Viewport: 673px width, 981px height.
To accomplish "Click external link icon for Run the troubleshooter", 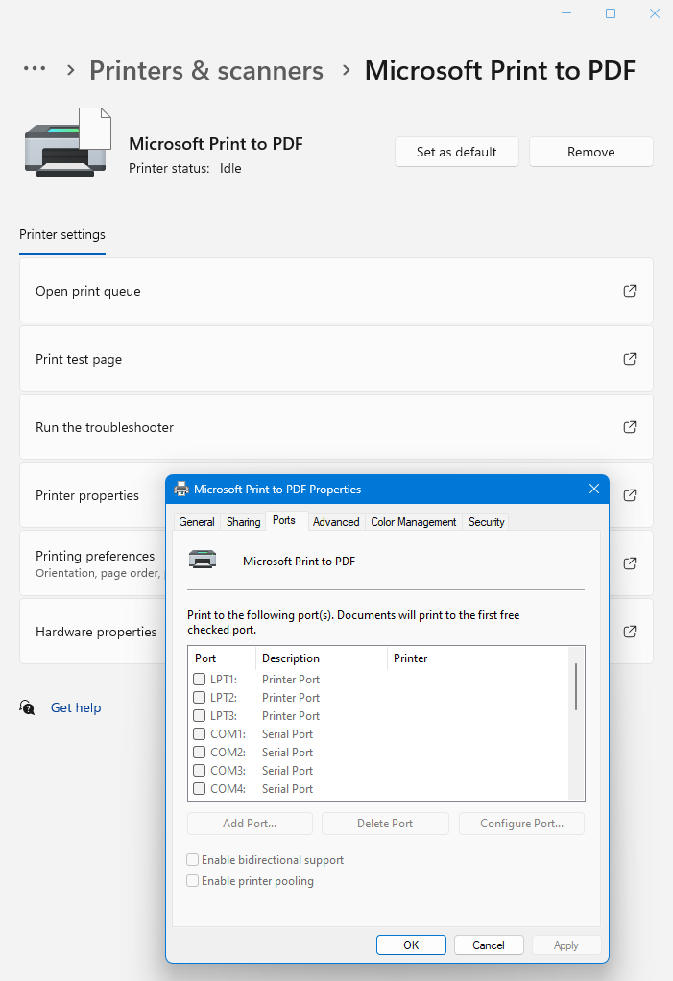I will pyautogui.click(x=629, y=427).
